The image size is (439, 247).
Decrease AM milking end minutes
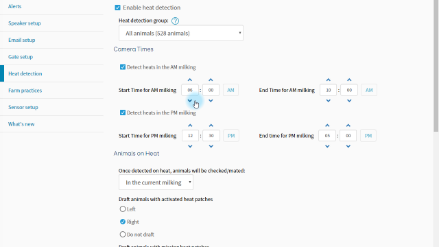click(349, 101)
